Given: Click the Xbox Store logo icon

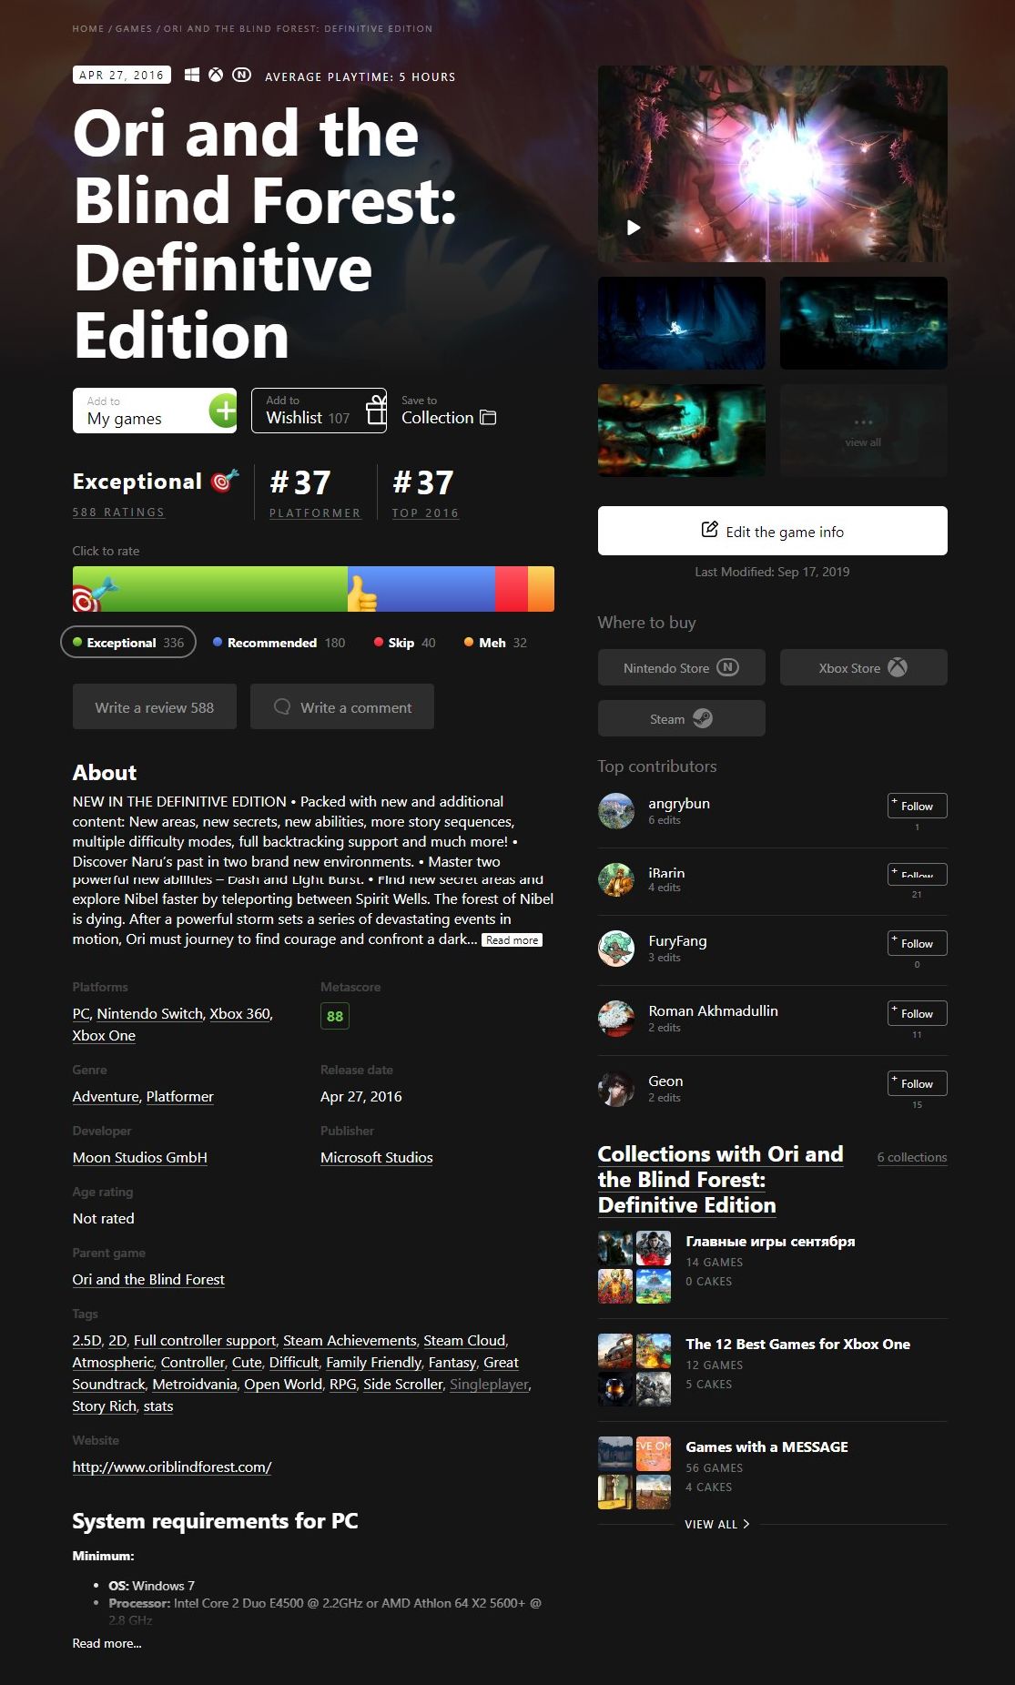Looking at the screenshot, I should pos(898,667).
